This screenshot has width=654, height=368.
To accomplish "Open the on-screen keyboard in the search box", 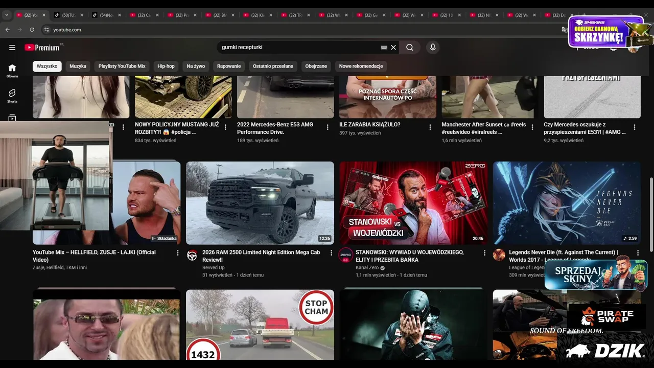I will pos(384,48).
